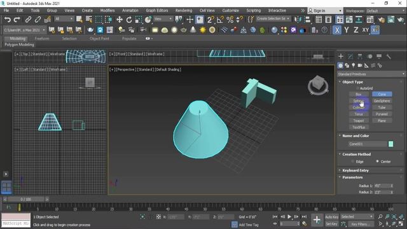Open the Render Setup teapot icon

point(382,20)
